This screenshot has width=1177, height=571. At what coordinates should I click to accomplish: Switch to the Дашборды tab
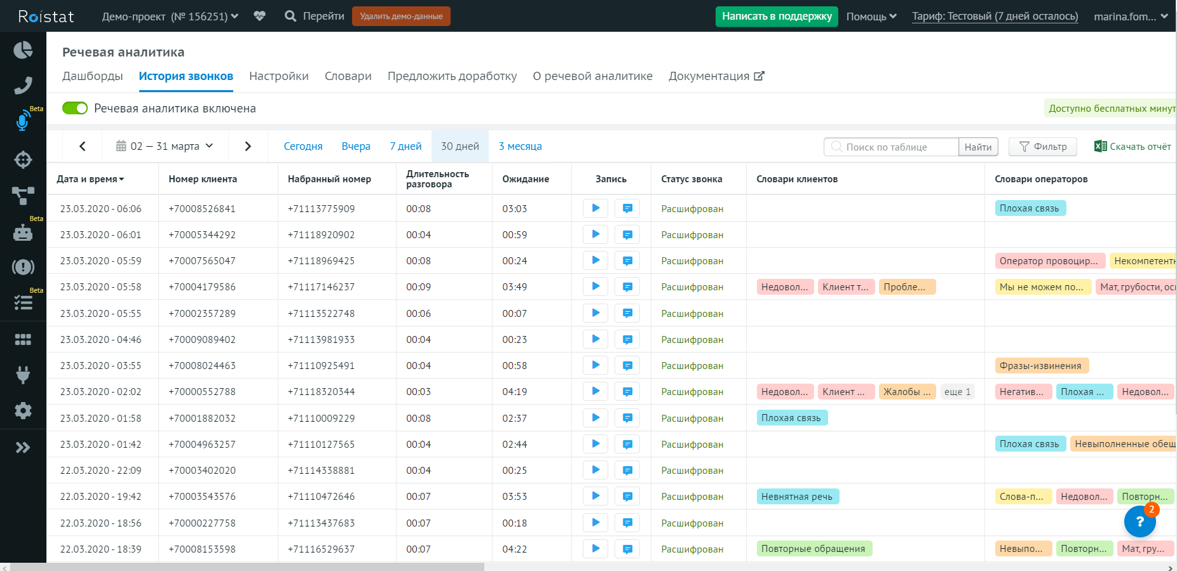click(93, 76)
